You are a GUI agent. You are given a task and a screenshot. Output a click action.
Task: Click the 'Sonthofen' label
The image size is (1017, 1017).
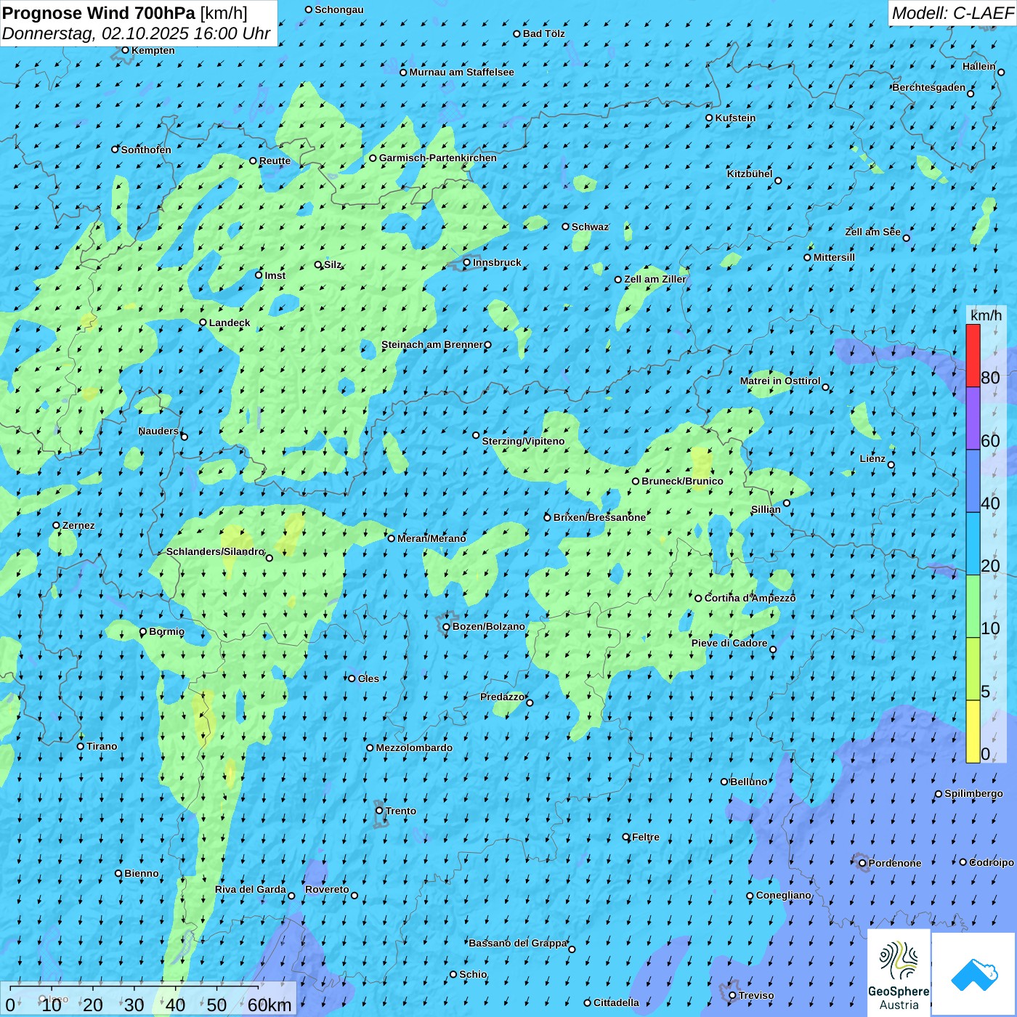coord(146,150)
